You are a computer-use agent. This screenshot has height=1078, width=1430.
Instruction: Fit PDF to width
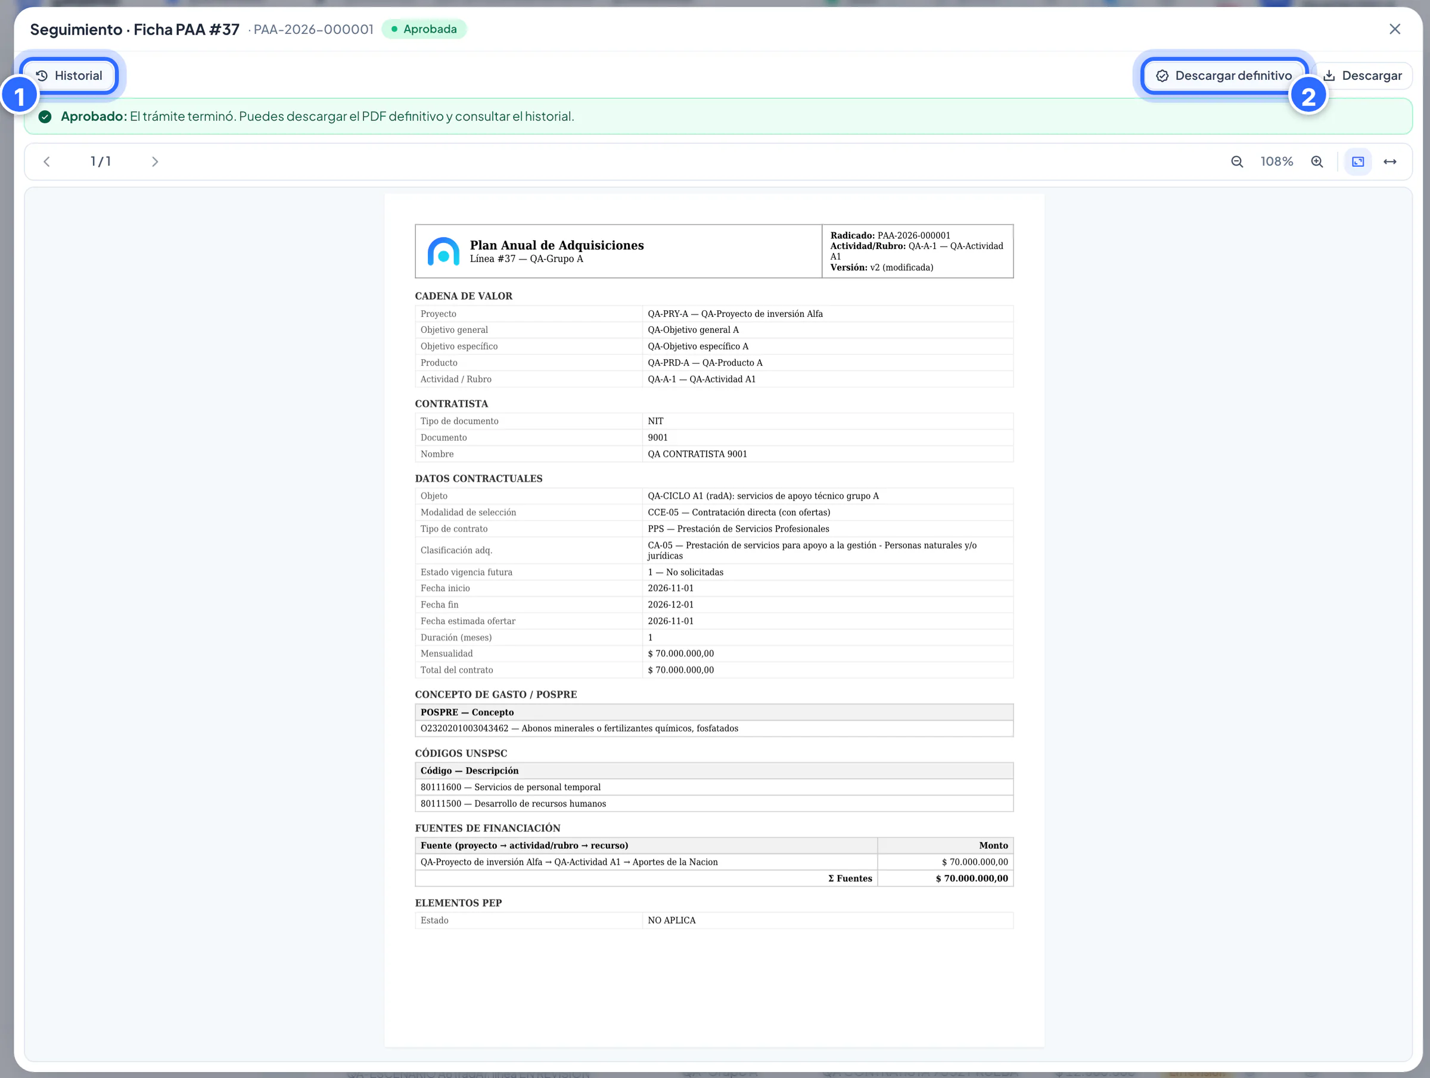pos(1390,161)
